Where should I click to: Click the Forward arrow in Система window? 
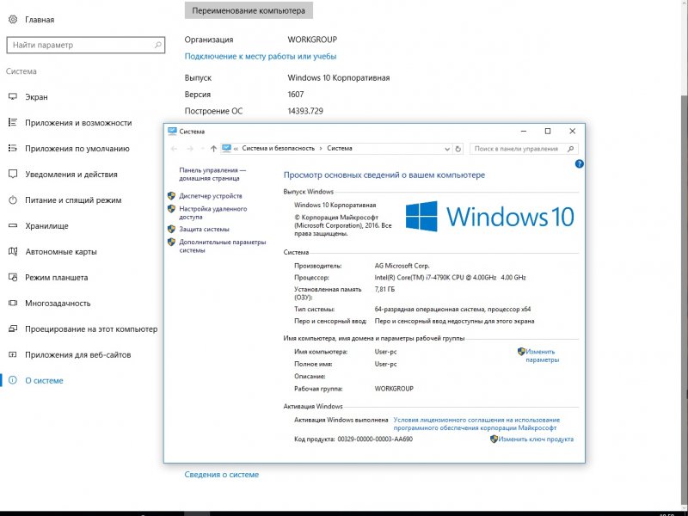(x=190, y=149)
